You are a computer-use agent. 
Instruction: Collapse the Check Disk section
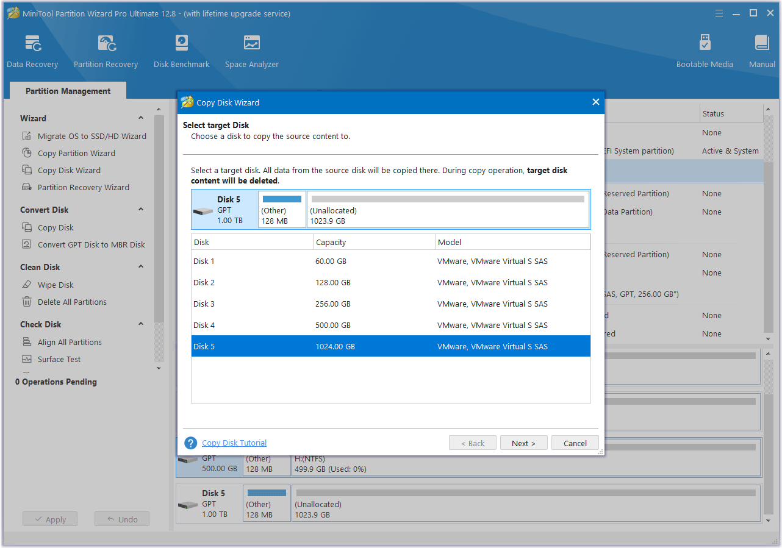click(141, 324)
